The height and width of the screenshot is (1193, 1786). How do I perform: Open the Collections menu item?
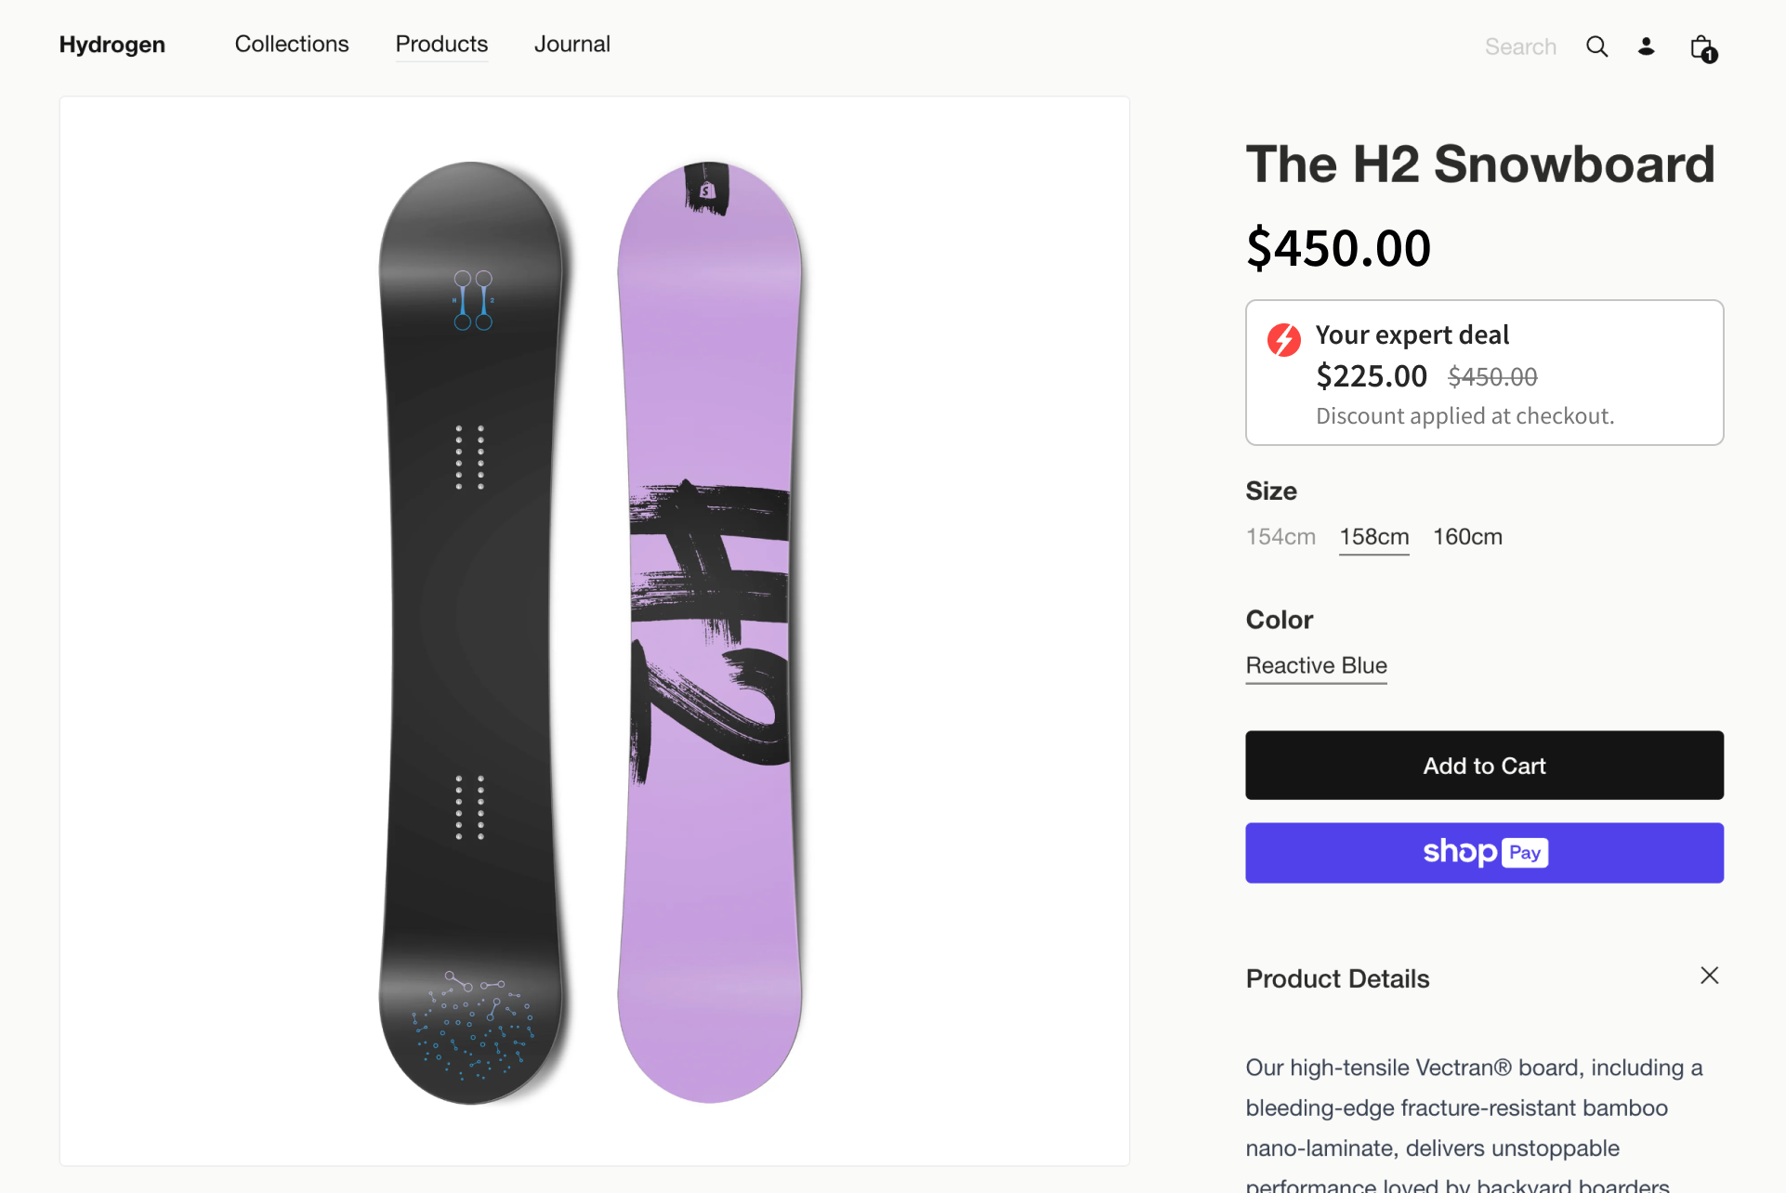click(292, 44)
